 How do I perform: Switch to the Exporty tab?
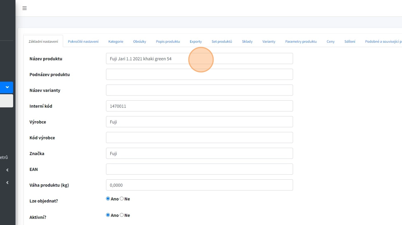pyautogui.click(x=196, y=41)
